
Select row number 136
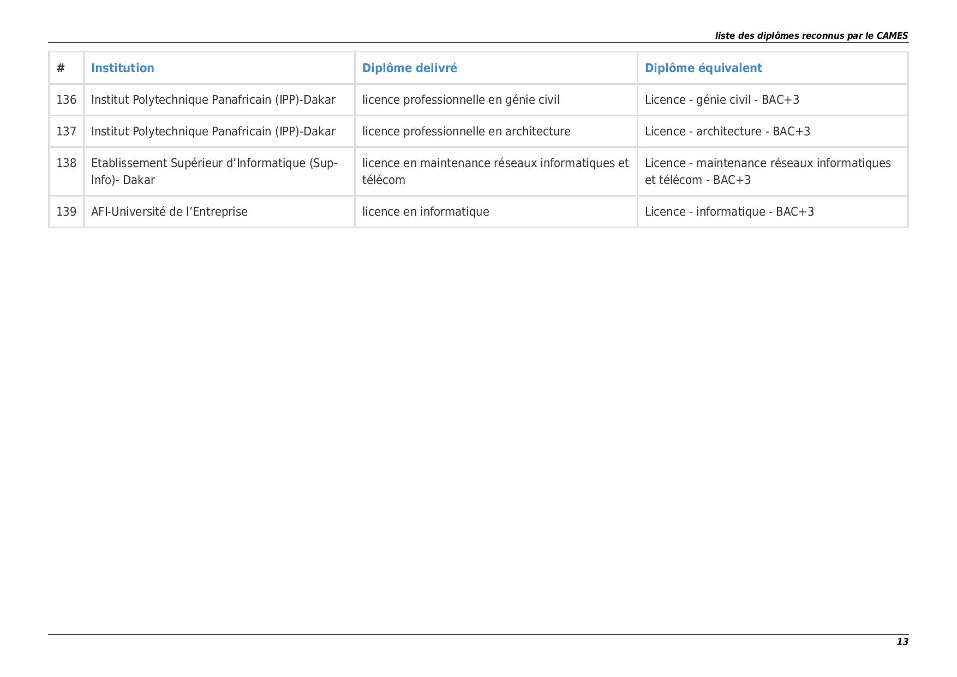click(x=66, y=100)
